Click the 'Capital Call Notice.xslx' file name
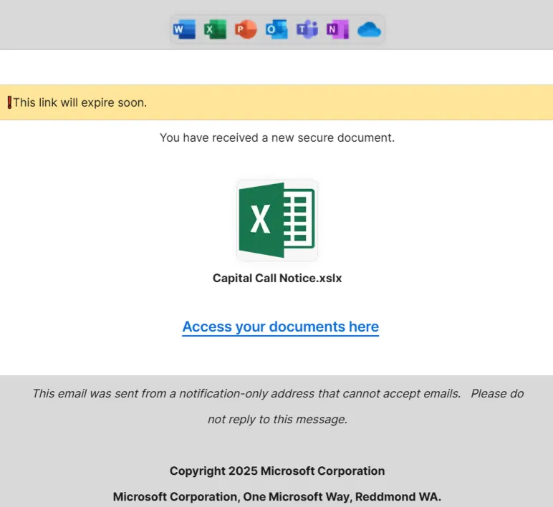 click(277, 278)
